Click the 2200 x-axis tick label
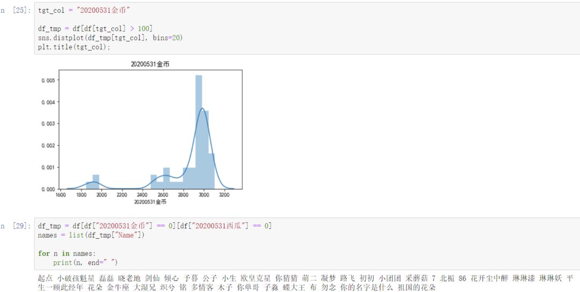 121,195
